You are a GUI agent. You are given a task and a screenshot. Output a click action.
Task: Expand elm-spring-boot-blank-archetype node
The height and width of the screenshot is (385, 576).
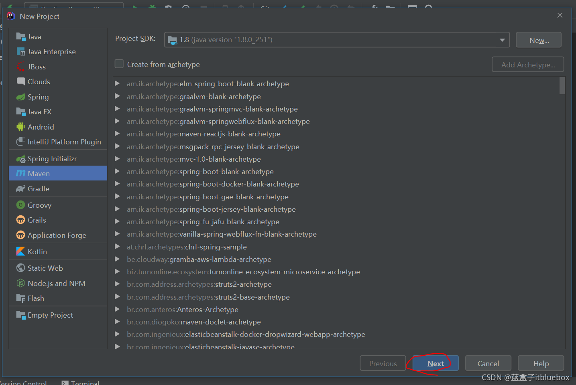[x=117, y=83]
